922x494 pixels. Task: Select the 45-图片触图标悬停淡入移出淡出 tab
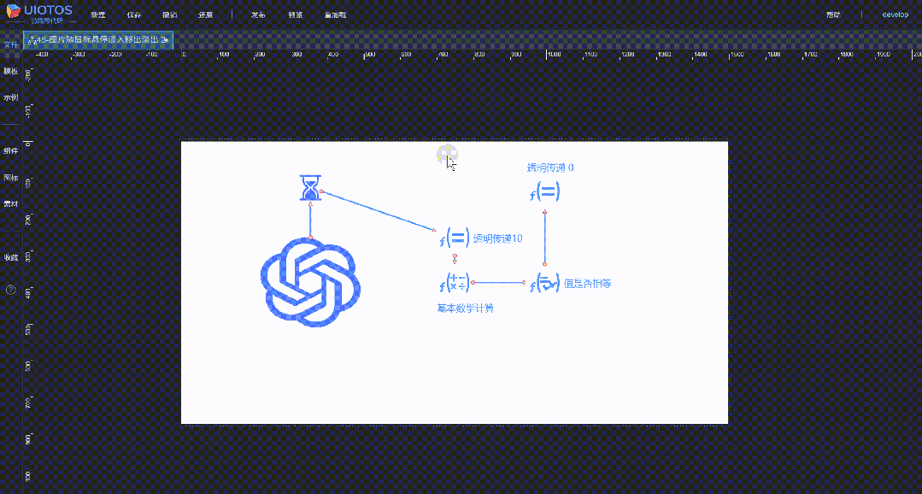coord(98,40)
